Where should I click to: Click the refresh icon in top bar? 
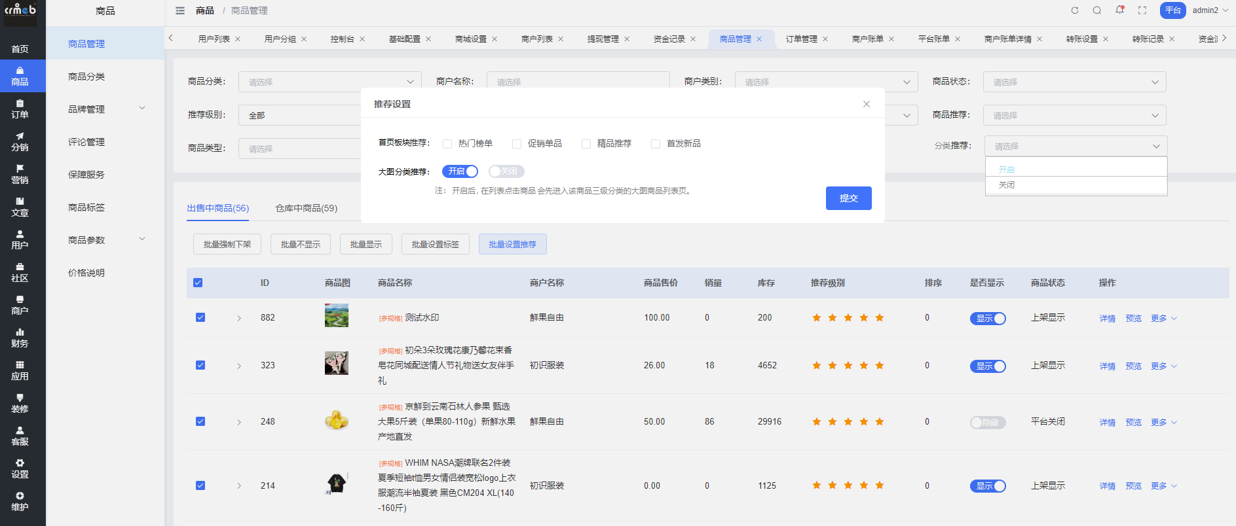1075,10
